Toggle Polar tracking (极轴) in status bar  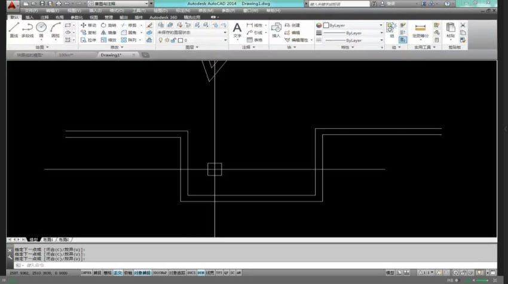[x=128, y=273]
